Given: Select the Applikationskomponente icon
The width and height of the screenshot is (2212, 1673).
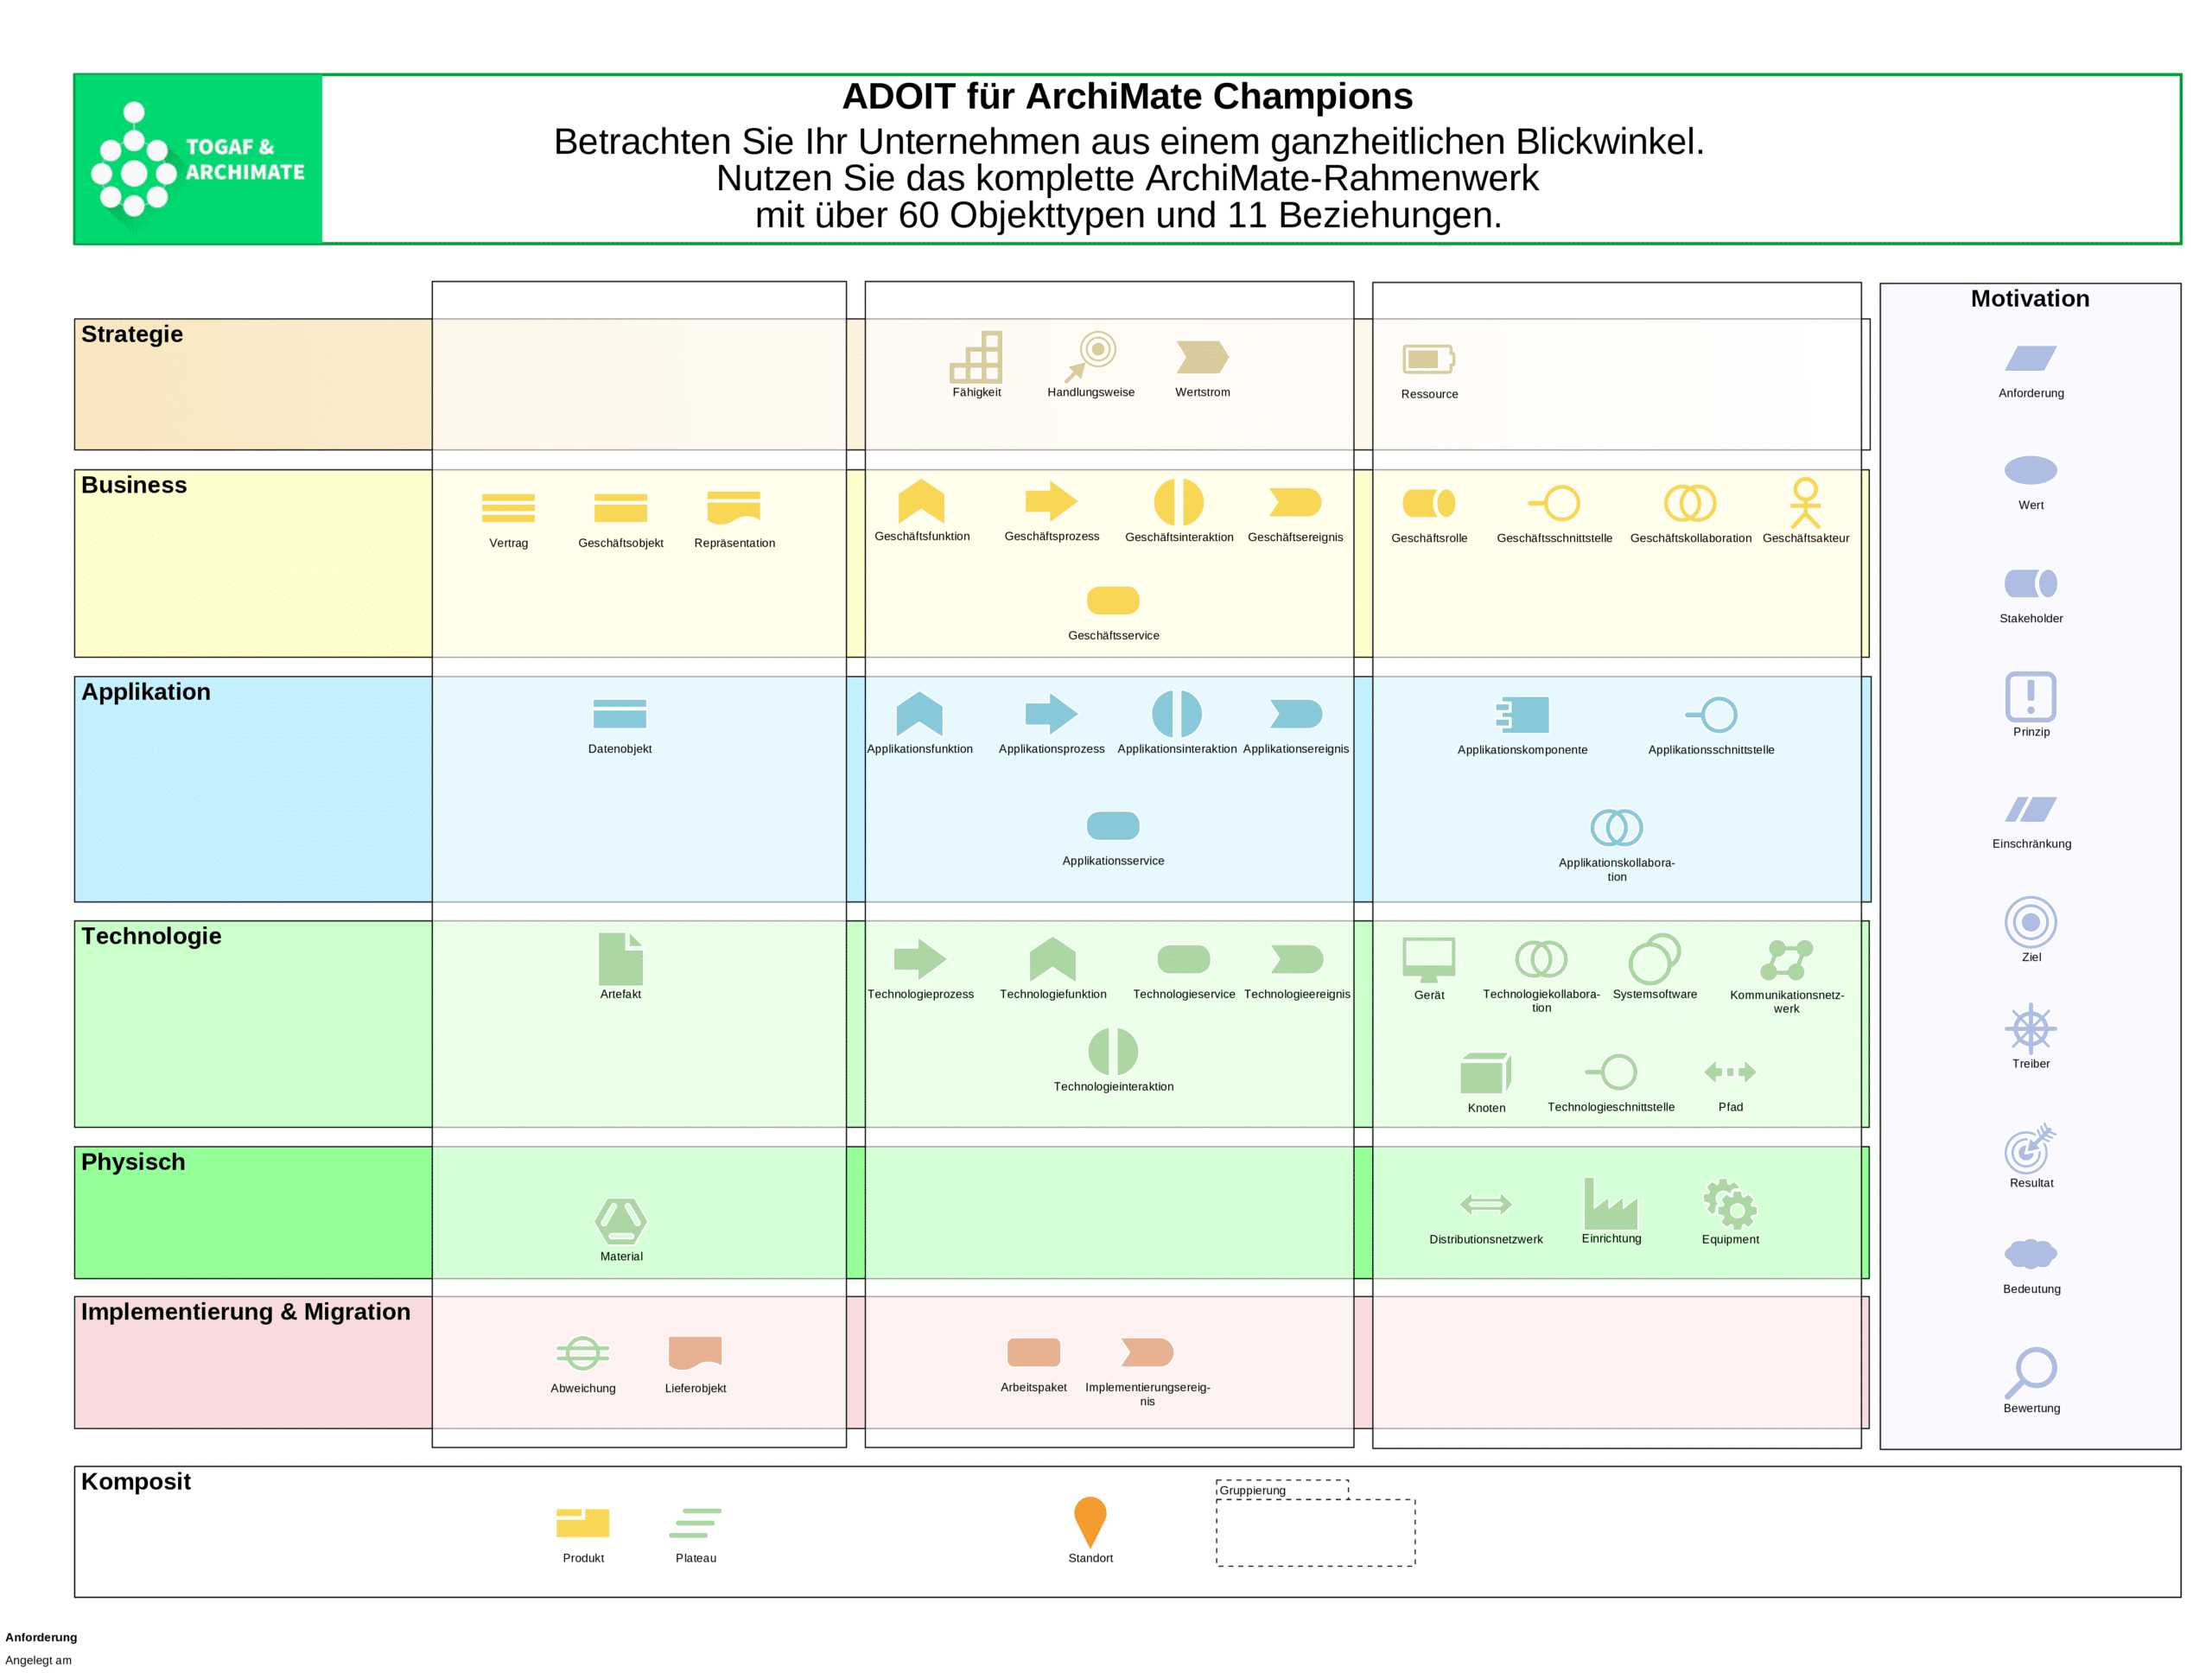Looking at the screenshot, I should tap(1522, 715).
